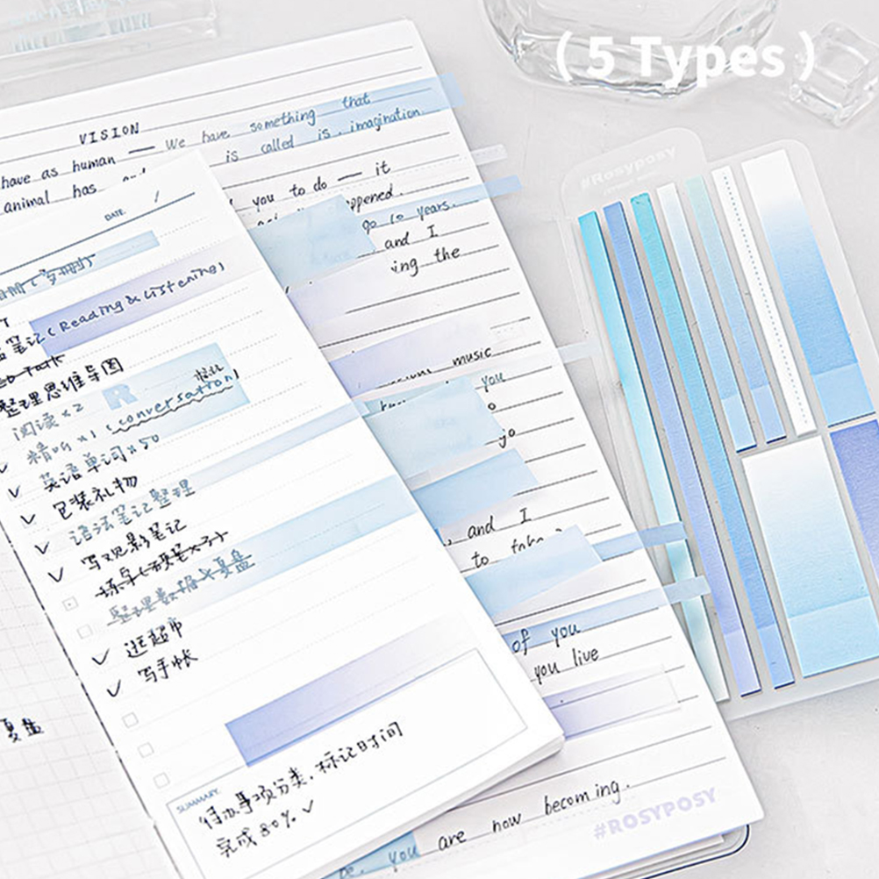The height and width of the screenshot is (879, 879).
Task: Click the checkmark beside 还超市
Action: pos(100,656)
